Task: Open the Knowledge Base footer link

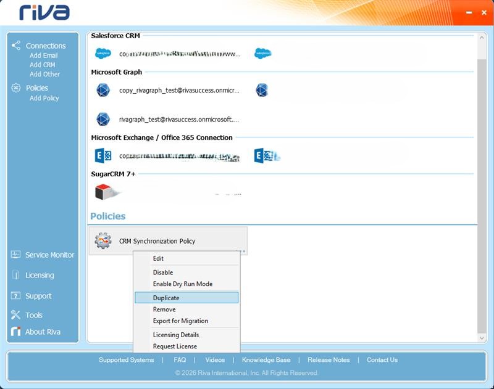Action: point(266,360)
